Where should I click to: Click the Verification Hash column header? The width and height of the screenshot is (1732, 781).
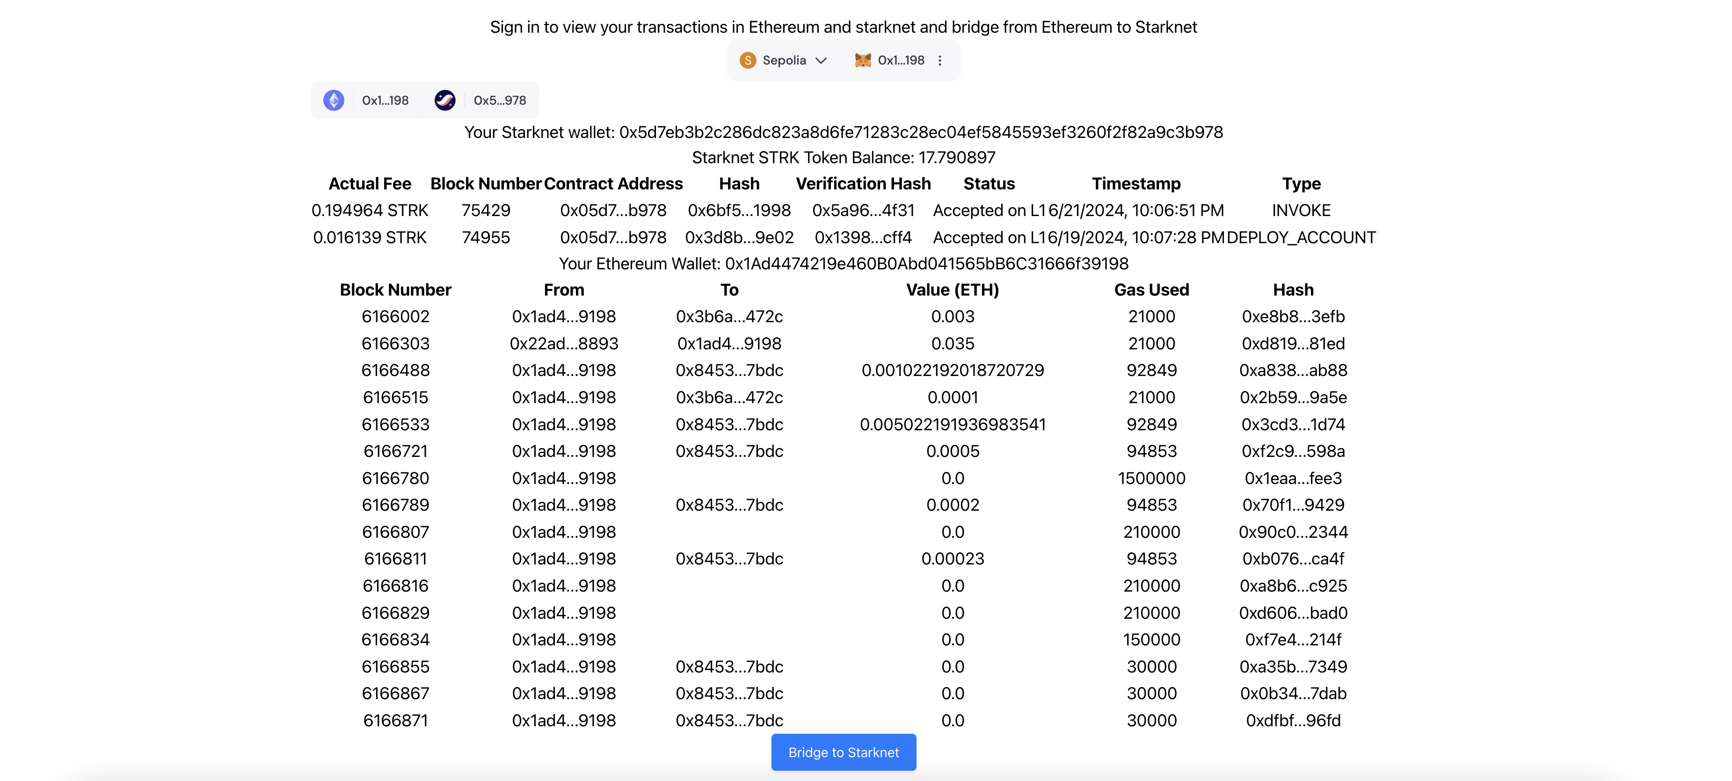(x=863, y=183)
